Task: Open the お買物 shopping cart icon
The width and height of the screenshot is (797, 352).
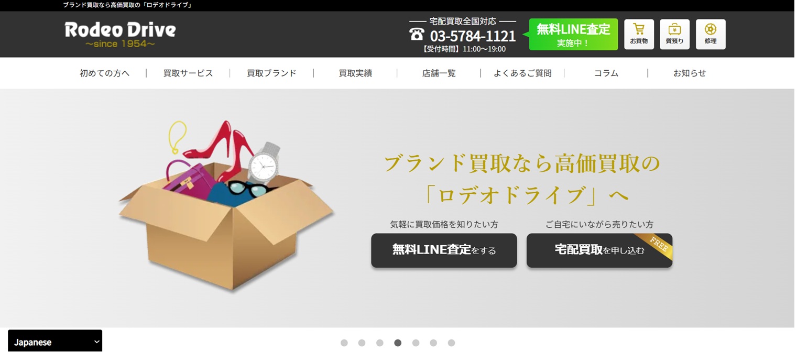Action: 639,35
